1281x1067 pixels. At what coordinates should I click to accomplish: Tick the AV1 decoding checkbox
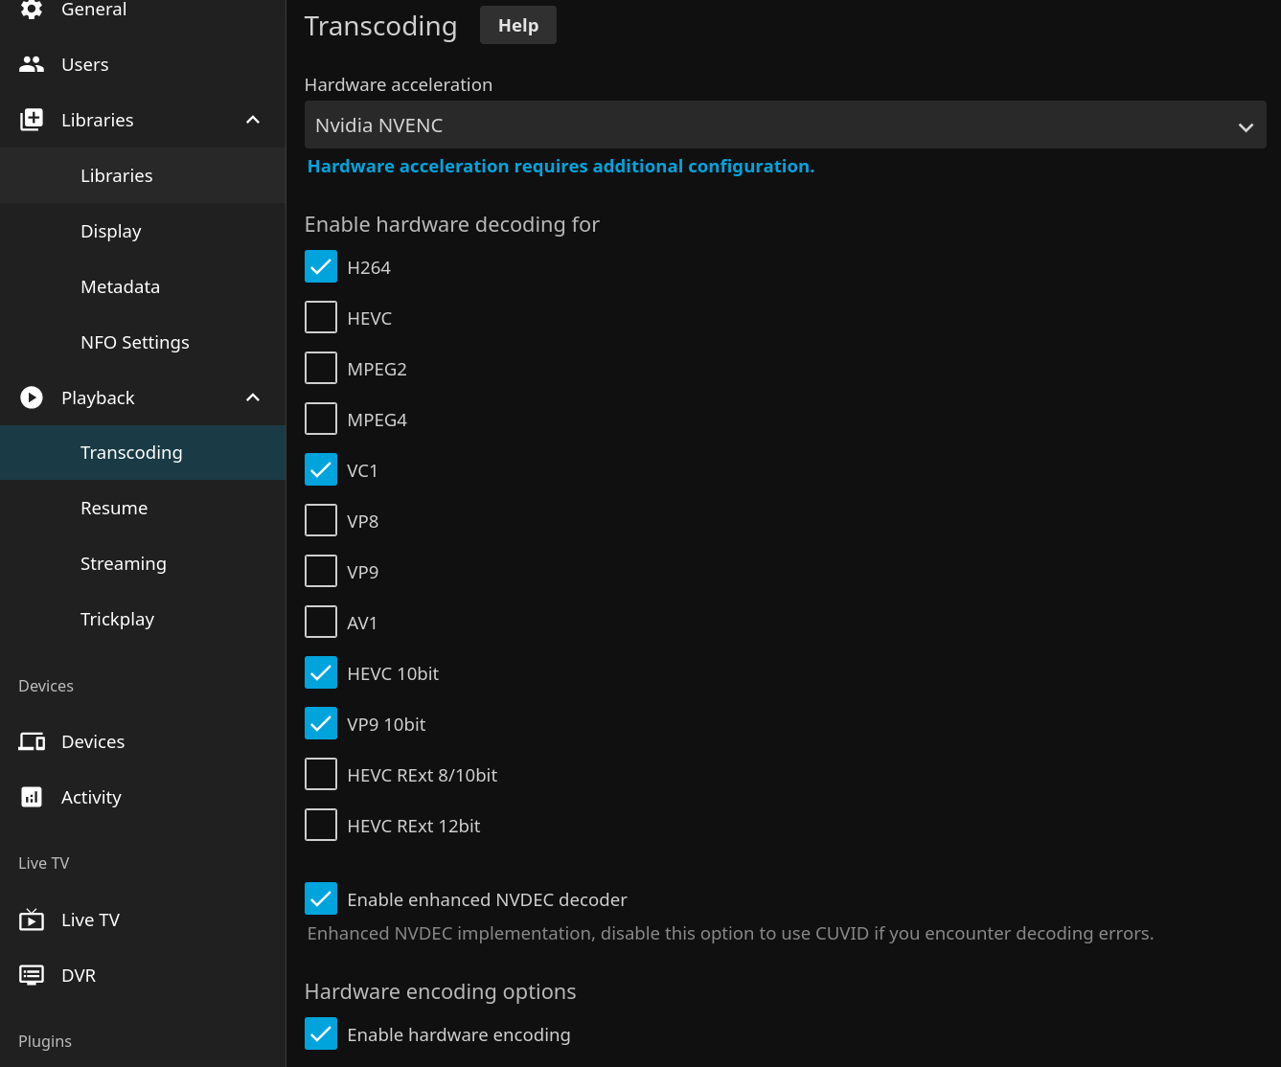(x=321, y=622)
